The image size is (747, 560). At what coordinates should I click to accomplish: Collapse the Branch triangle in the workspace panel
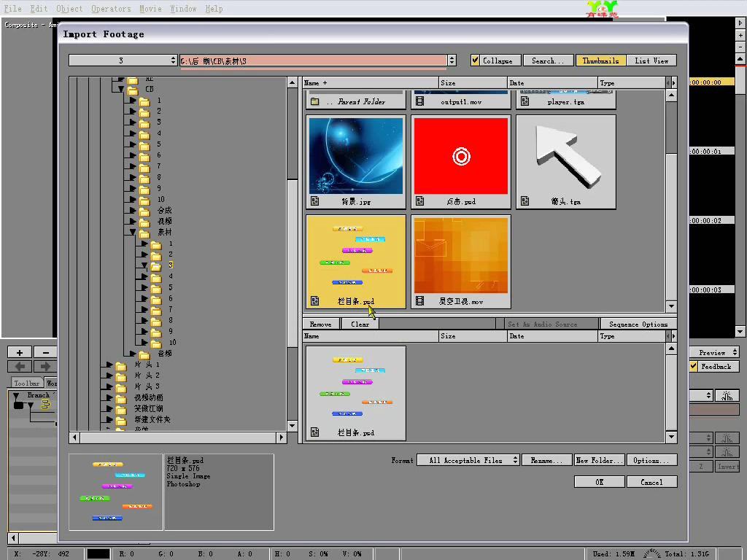(17, 396)
